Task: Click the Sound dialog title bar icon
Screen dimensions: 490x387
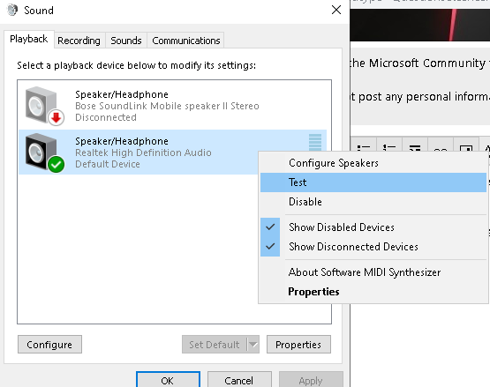Action: click(12, 10)
